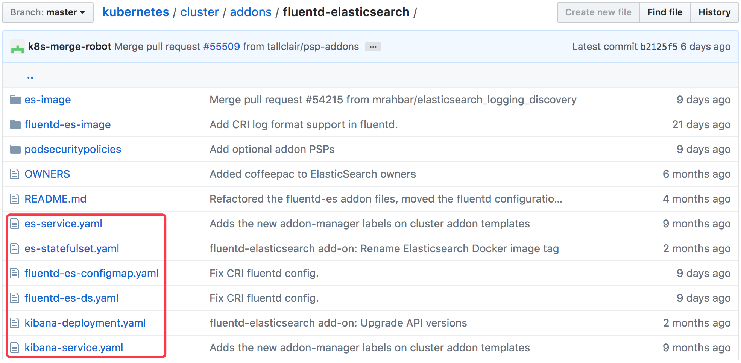
Task: Click the README.md file icon
Action: (15, 199)
